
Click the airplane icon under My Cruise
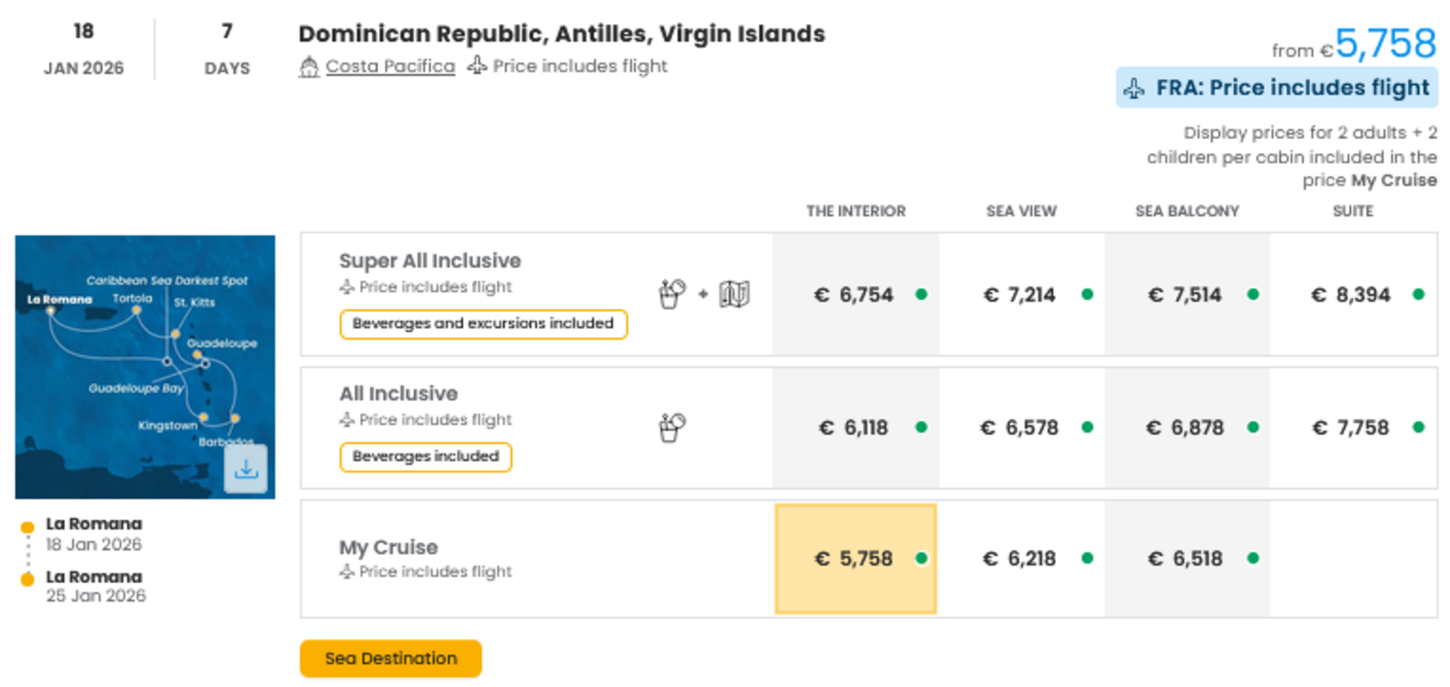point(347,571)
